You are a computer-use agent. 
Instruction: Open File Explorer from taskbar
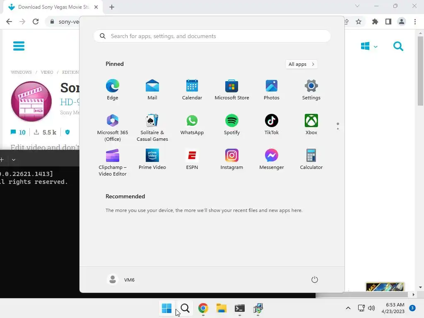coord(222,308)
